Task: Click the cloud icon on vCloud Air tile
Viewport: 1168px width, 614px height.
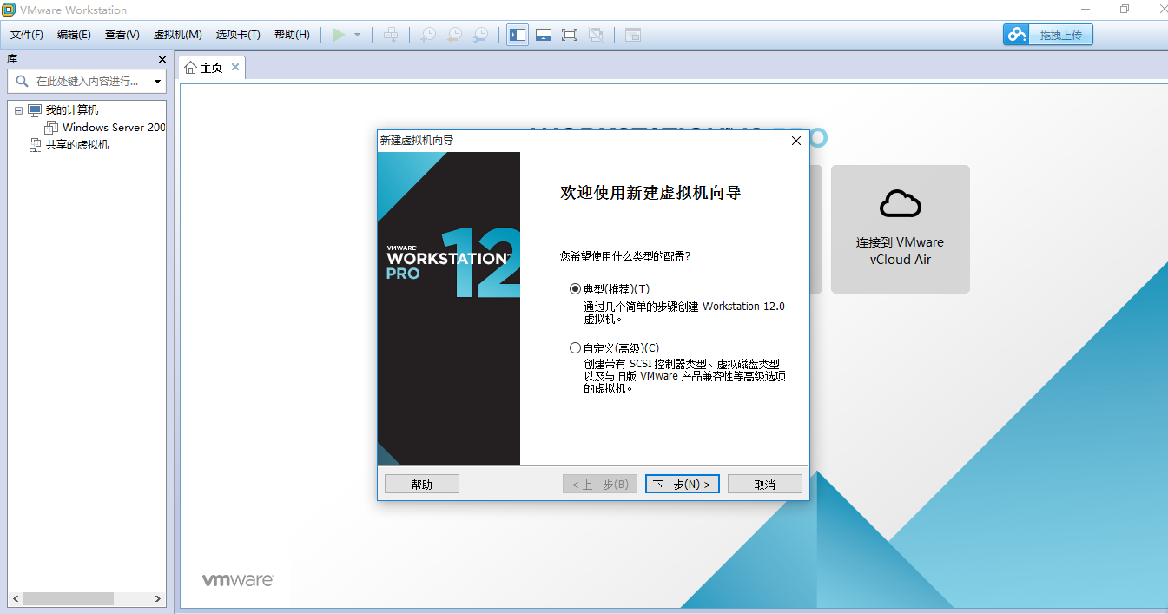Action: coord(900,204)
